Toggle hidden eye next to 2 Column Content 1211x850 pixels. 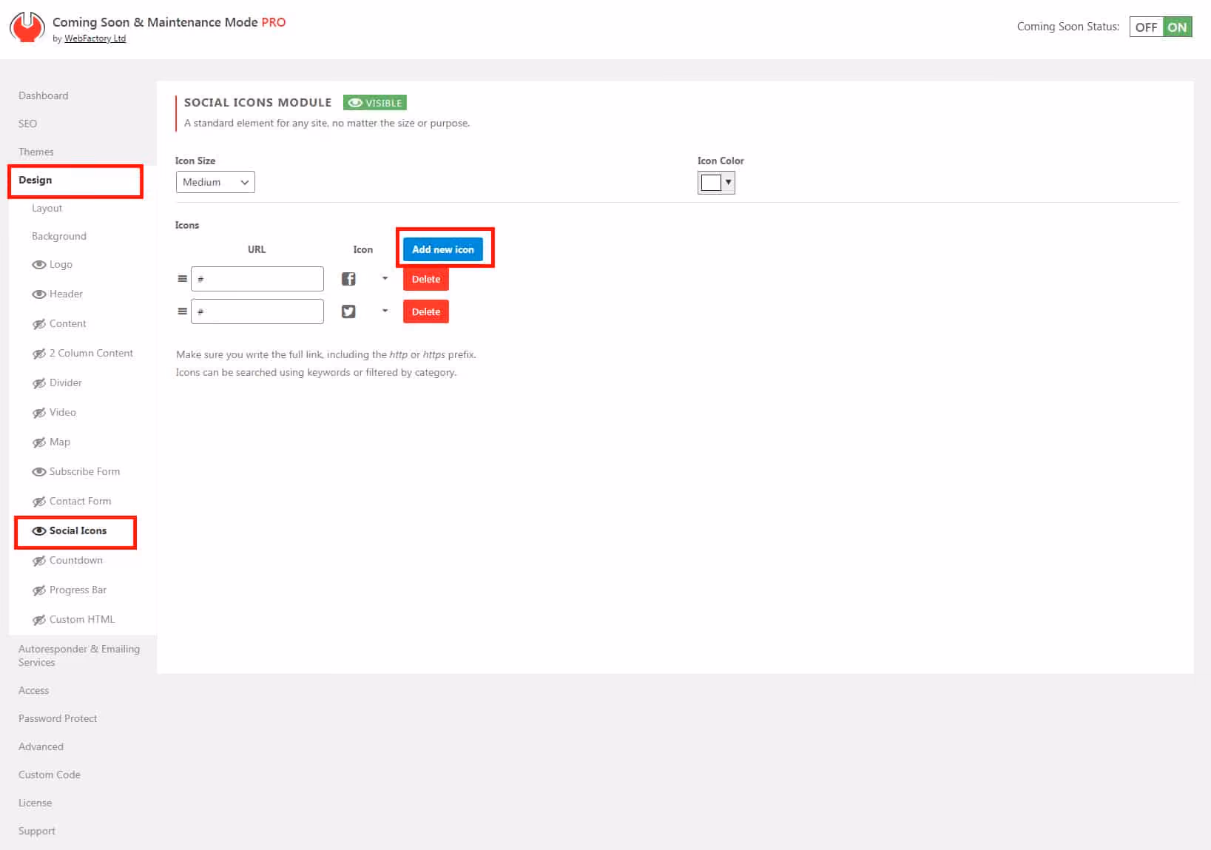pyautogui.click(x=39, y=354)
